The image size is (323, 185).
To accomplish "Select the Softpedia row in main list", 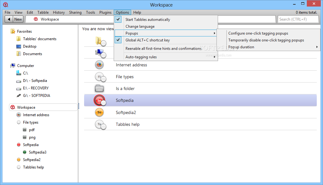I will click(200, 100).
